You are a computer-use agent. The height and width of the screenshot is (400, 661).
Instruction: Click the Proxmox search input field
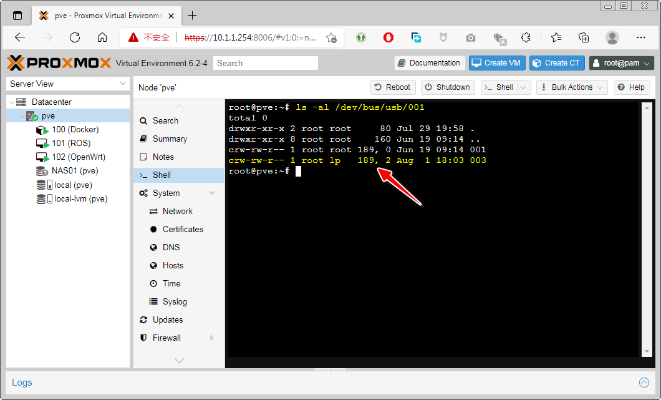266,63
